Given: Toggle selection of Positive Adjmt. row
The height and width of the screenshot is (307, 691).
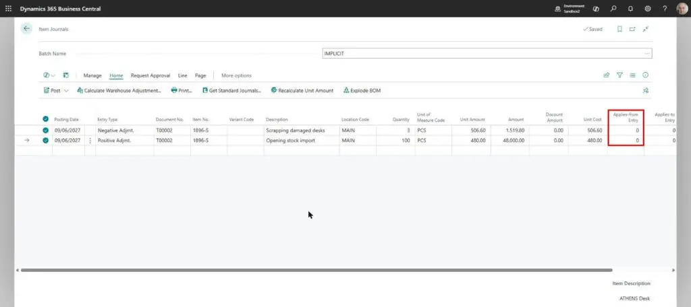Looking at the screenshot, I should click(x=45, y=140).
